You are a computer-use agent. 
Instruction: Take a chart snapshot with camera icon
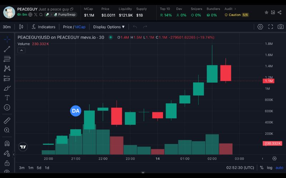point(281,27)
